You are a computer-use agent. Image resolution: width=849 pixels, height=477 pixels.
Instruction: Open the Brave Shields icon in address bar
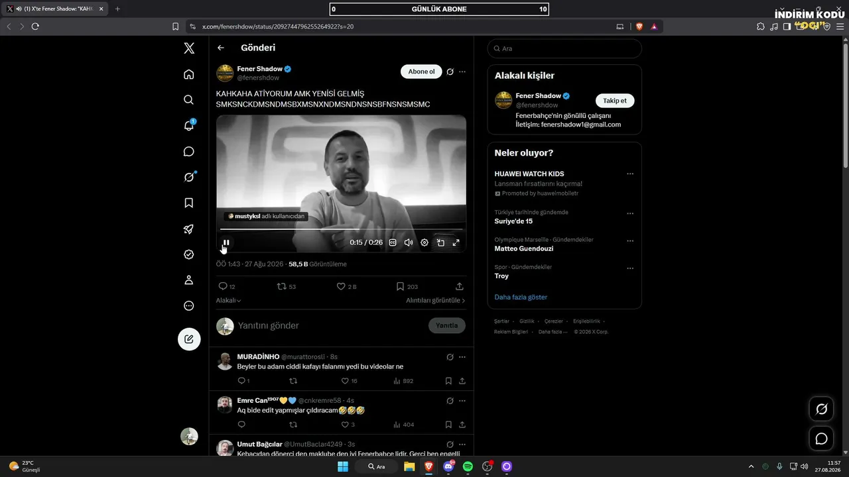pyautogui.click(x=639, y=26)
